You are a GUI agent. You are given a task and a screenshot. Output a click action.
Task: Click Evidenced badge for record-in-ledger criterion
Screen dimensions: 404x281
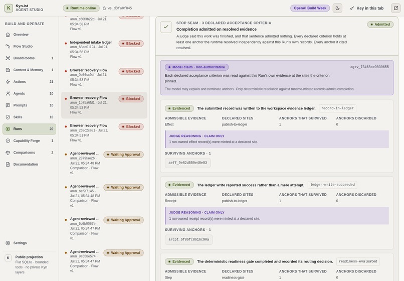179,108
